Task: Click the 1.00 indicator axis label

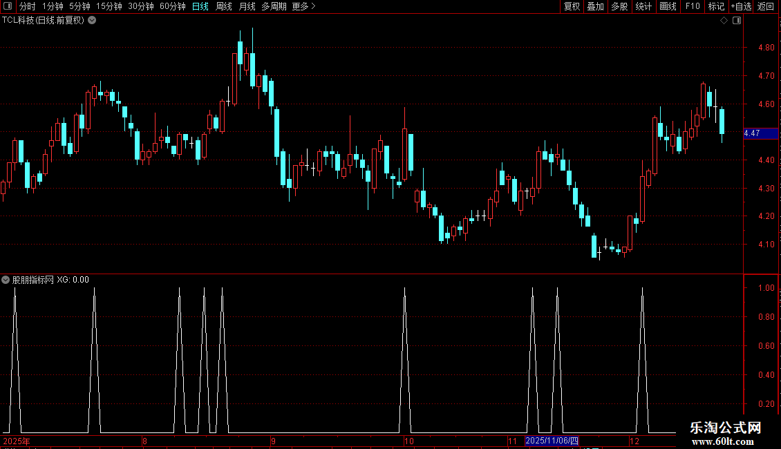Action: 766,288
